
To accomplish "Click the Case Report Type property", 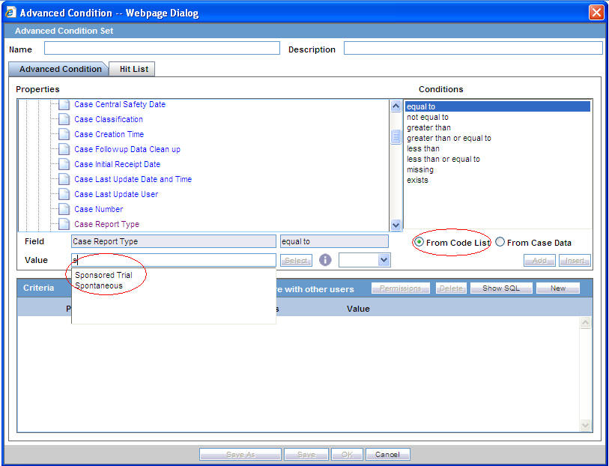I will [106, 224].
